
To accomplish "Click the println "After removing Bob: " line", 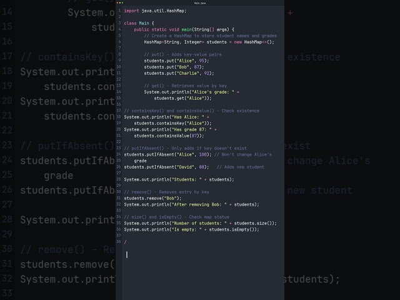I will click(x=192, y=204).
